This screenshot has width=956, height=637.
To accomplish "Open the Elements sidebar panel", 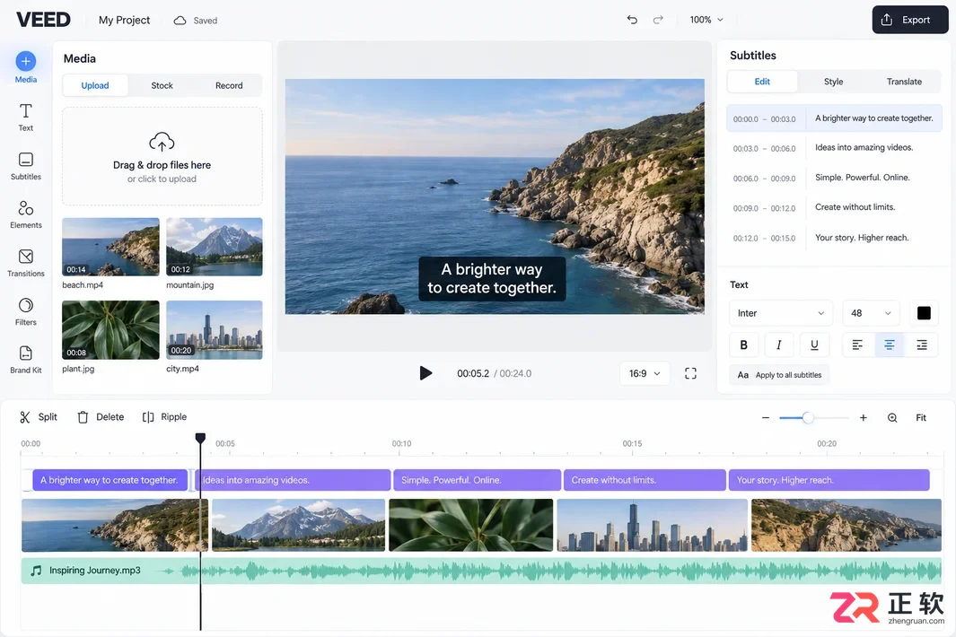I will click(26, 214).
